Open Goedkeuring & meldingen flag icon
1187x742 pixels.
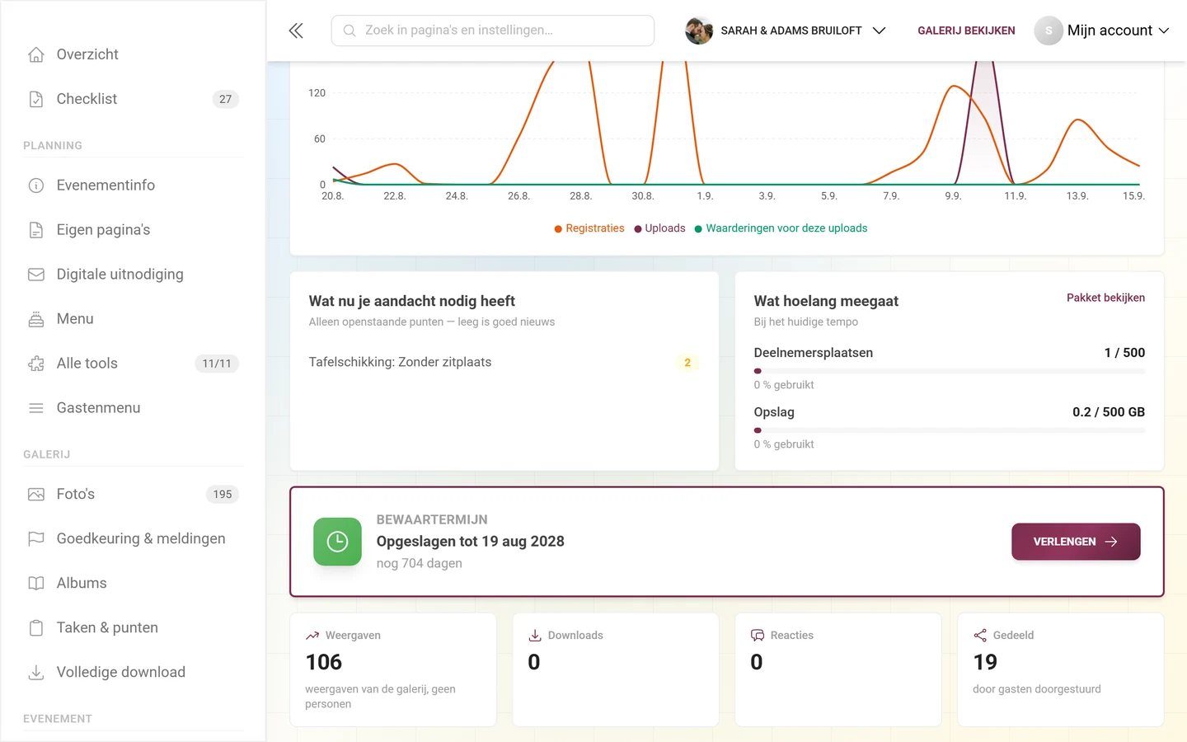(36, 539)
